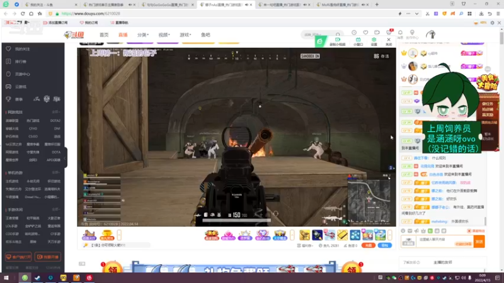The width and height of the screenshot is (504, 283).
Task: Expand the 视频 dropdown menu
Action: [164, 35]
